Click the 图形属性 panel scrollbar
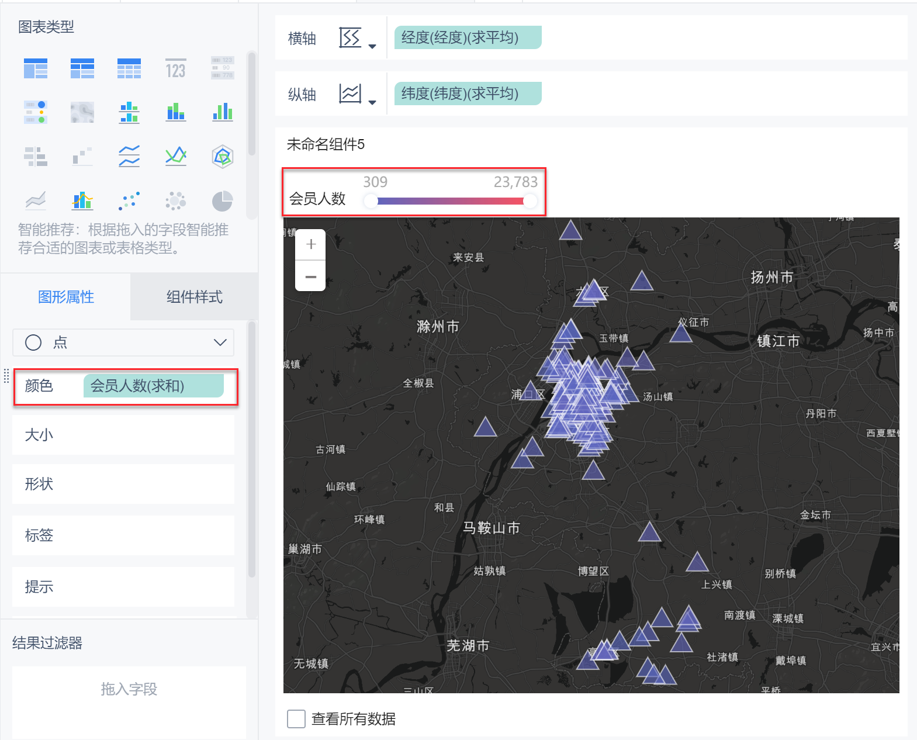The width and height of the screenshot is (917, 740). click(252, 449)
